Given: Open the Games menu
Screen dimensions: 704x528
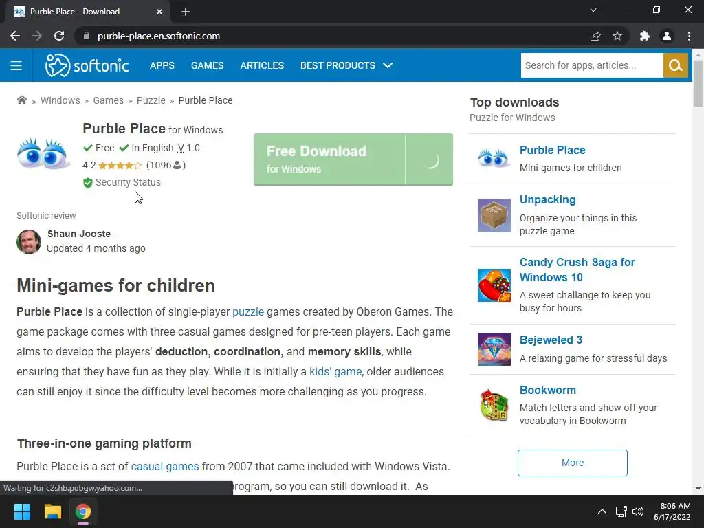Looking at the screenshot, I should [207, 65].
